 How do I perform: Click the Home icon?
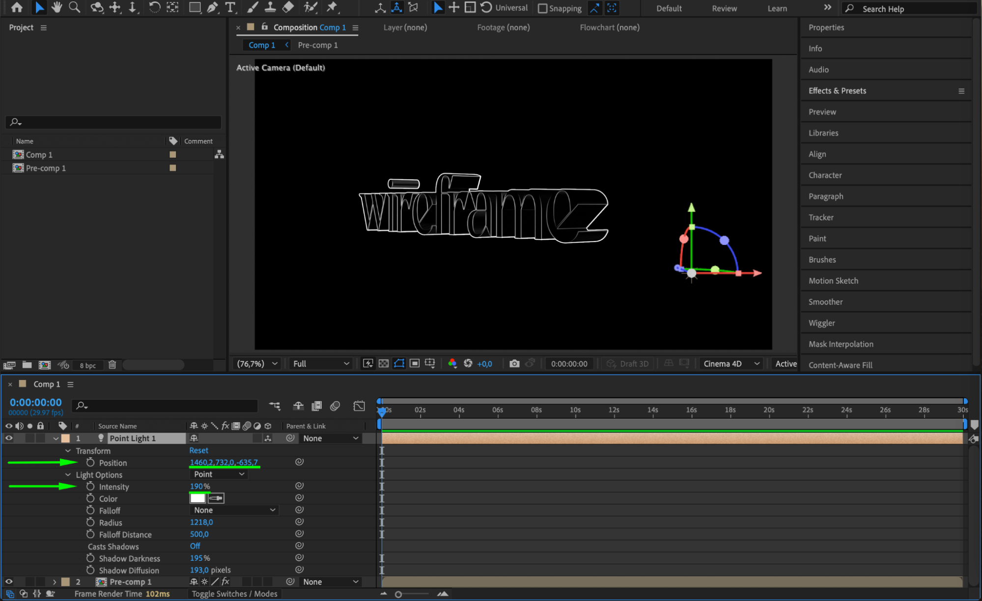click(17, 7)
